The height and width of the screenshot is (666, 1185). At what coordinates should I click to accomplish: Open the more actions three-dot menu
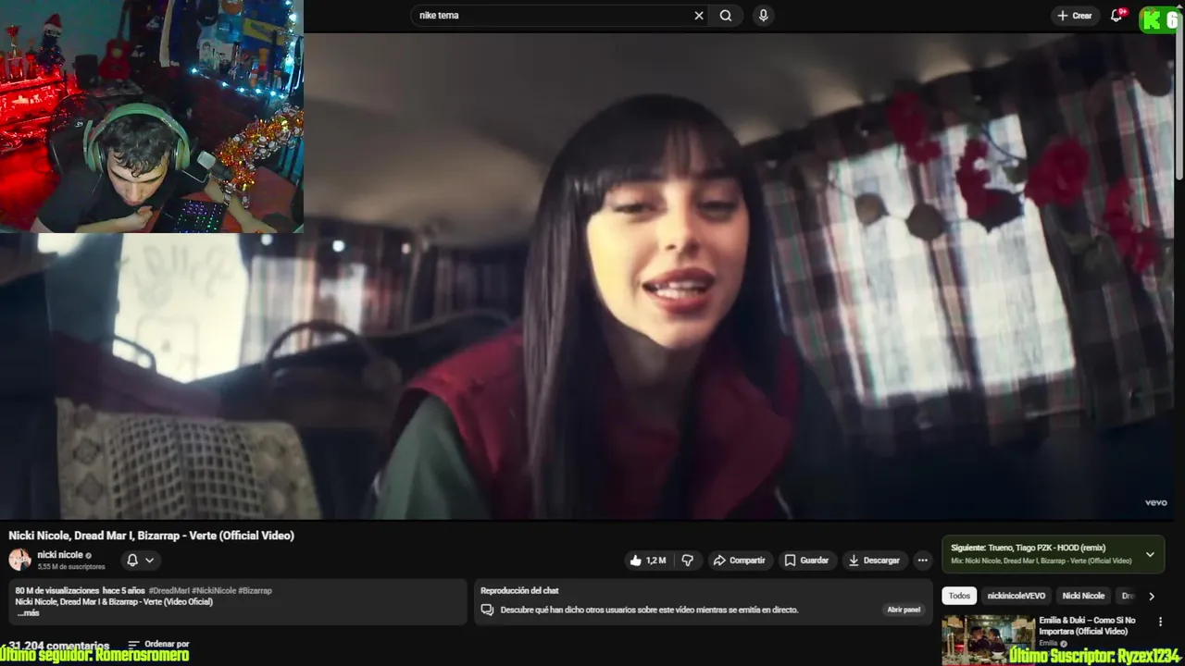coord(922,560)
